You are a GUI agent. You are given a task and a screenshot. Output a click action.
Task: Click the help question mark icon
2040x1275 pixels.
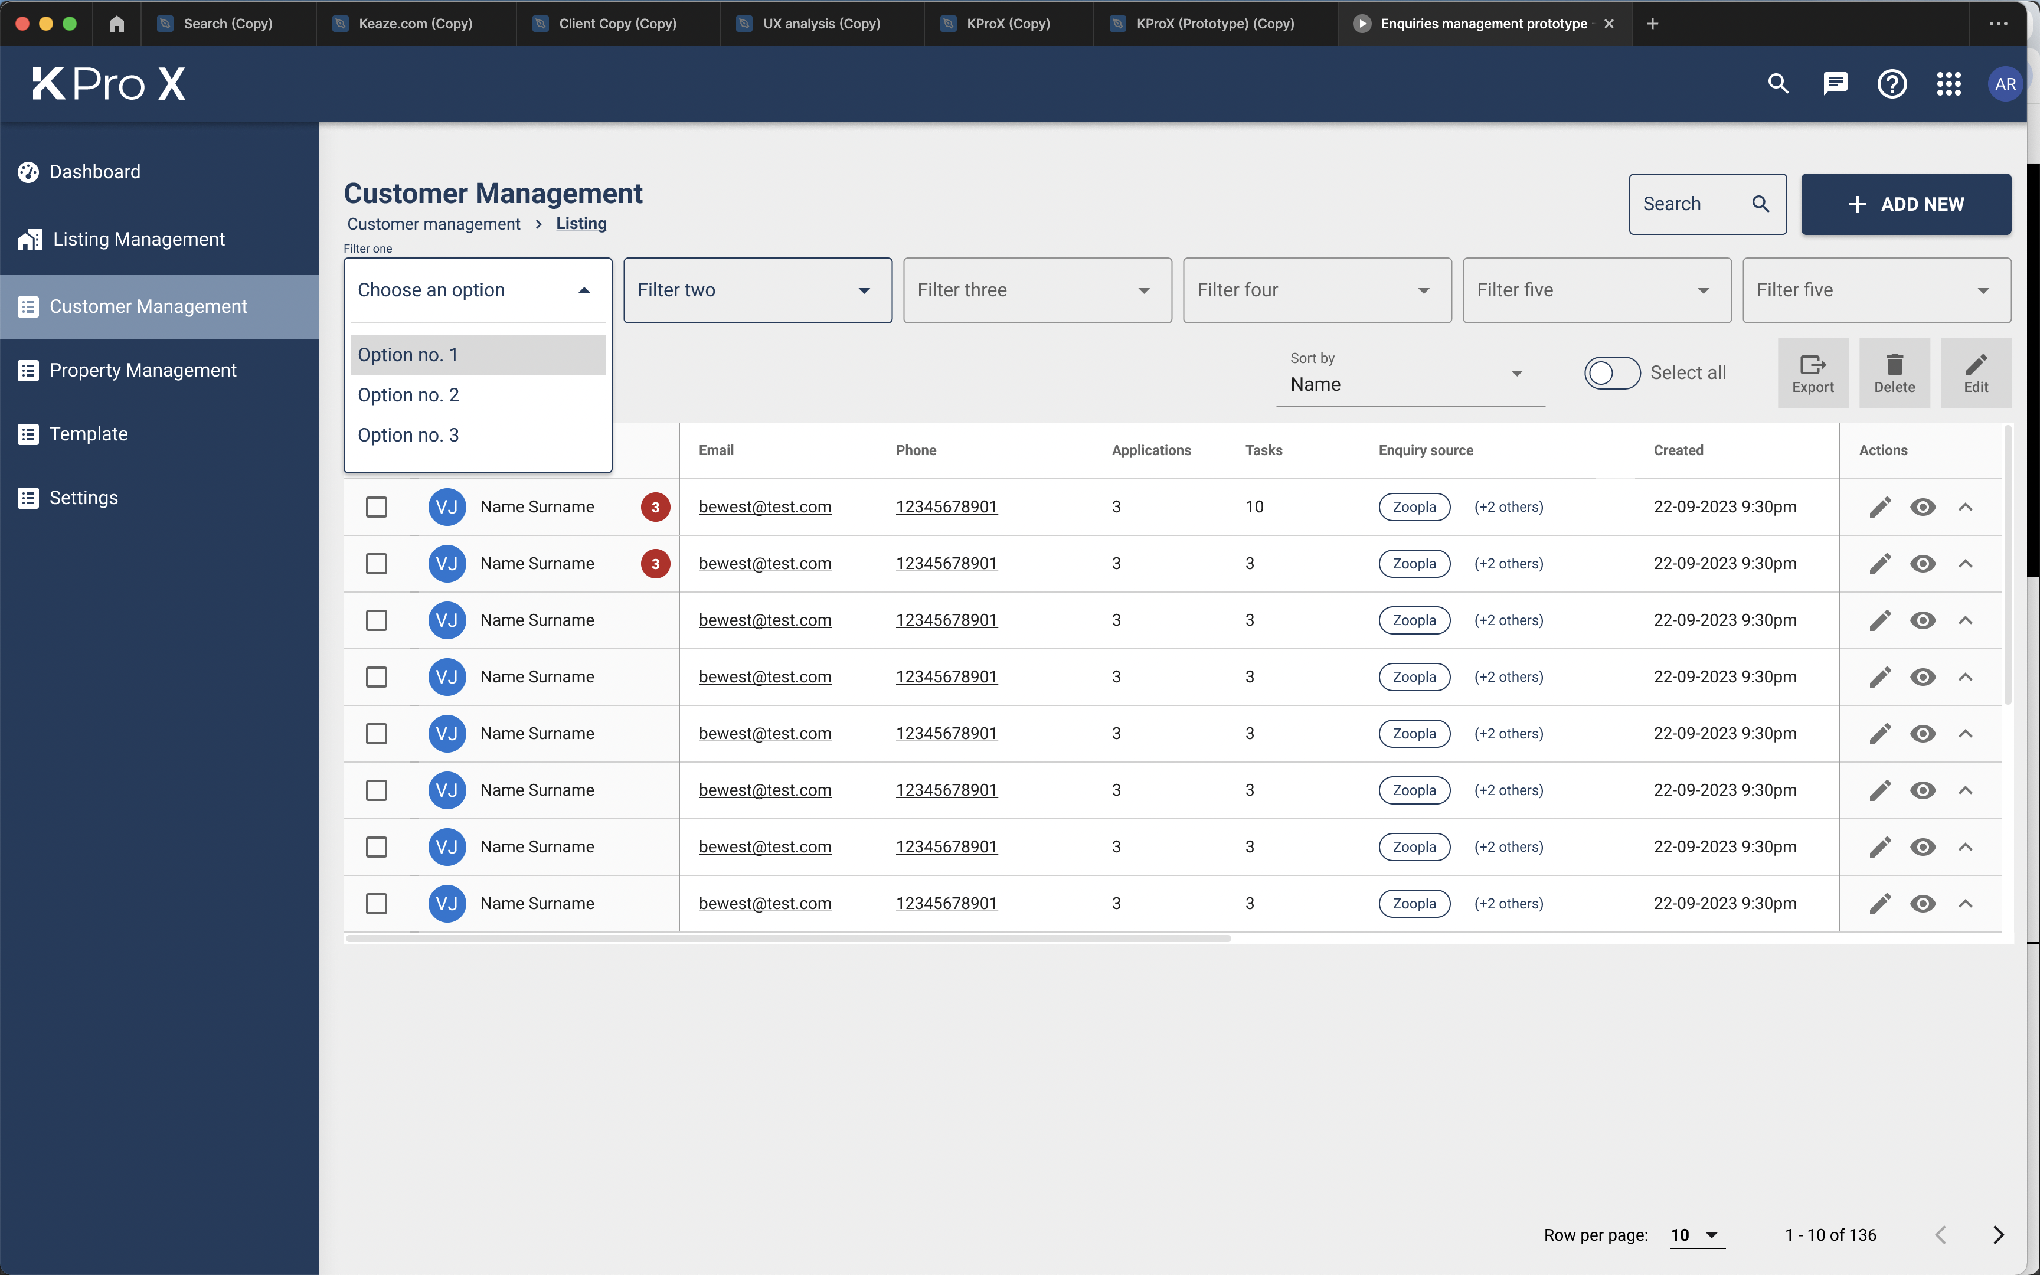click(x=1892, y=83)
